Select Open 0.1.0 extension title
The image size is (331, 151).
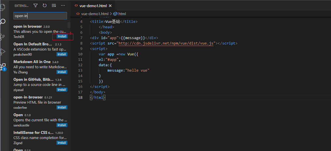(18, 115)
